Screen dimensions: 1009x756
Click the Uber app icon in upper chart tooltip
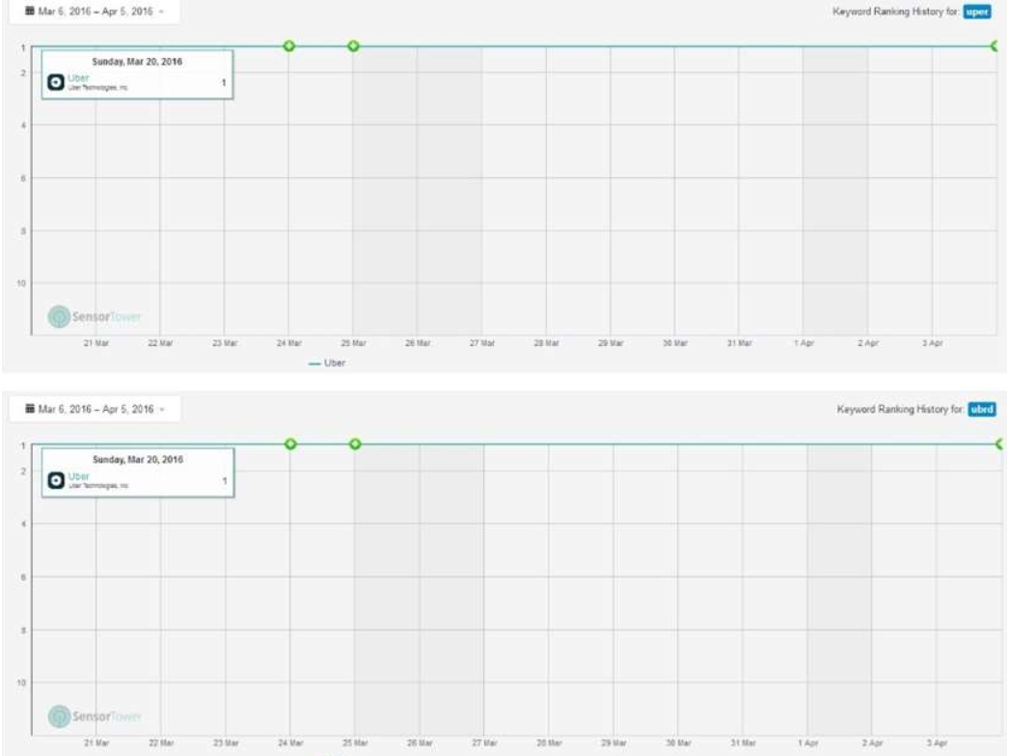[x=56, y=83]
